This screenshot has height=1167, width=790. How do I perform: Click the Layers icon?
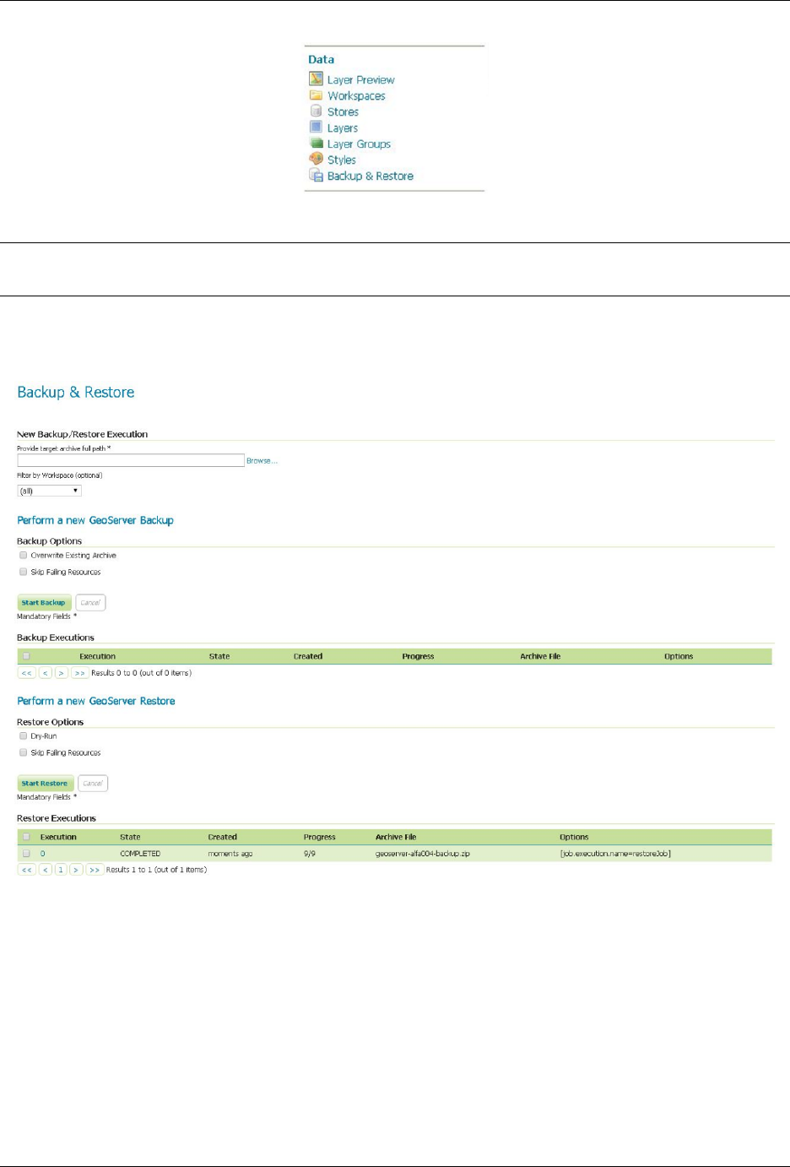point(316,128)
